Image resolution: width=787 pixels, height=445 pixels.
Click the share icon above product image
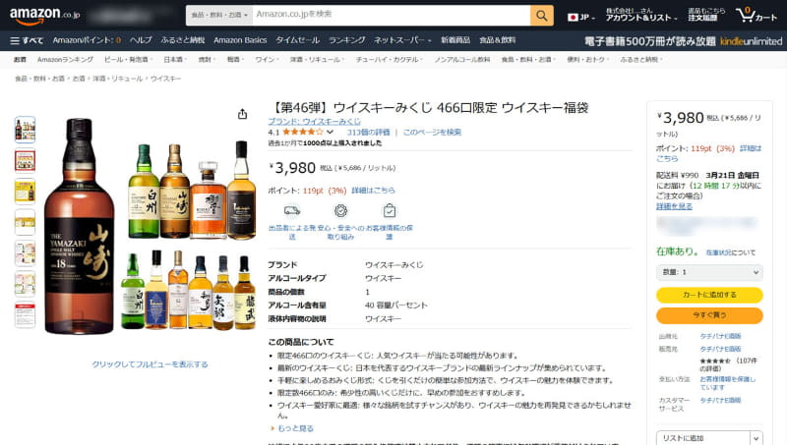[x=242, y=114]
